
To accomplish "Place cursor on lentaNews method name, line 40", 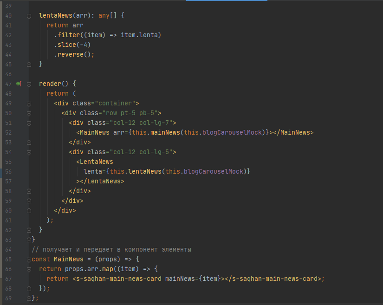I will pos(56,15).
